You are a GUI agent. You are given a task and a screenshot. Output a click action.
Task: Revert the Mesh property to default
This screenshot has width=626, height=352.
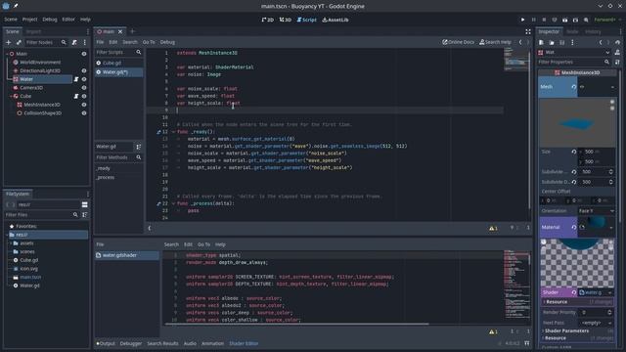[x=574, y=87]
